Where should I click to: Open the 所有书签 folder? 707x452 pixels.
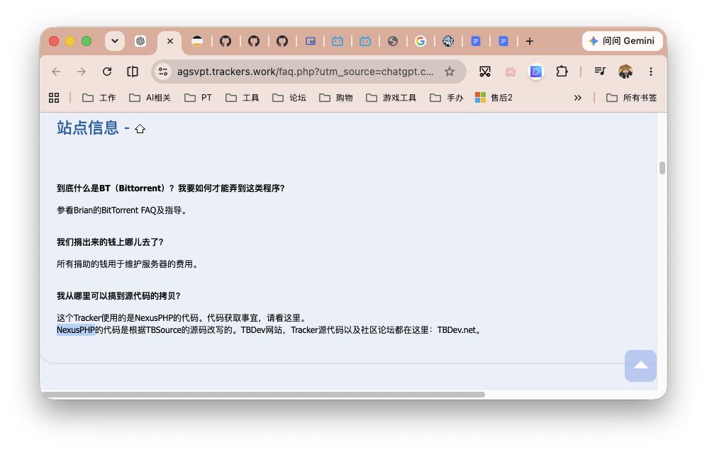[x=631, y=98]
